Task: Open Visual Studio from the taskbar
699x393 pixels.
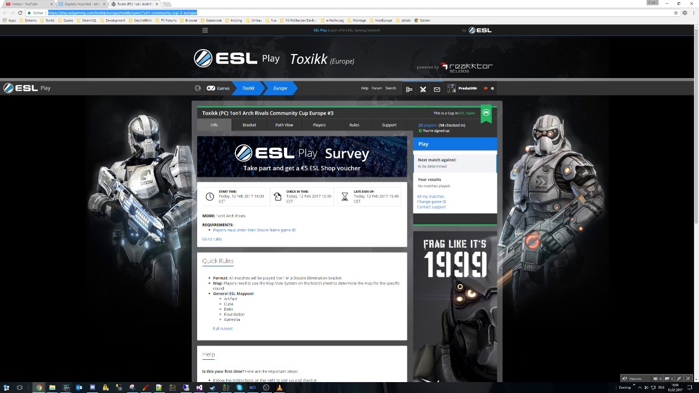Action: click(x=200, y=388)
